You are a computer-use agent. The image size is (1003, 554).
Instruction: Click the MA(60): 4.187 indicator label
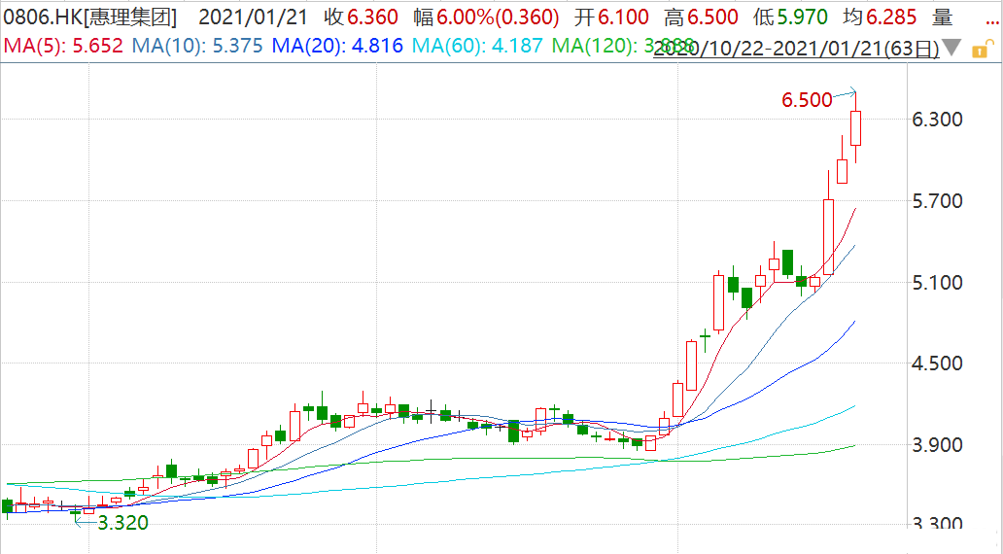(x=478, y=46)
